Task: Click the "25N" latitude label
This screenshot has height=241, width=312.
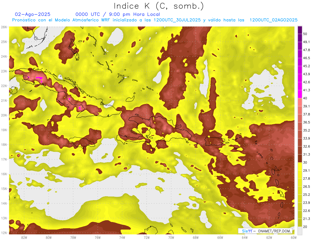Action: (4, 42)
